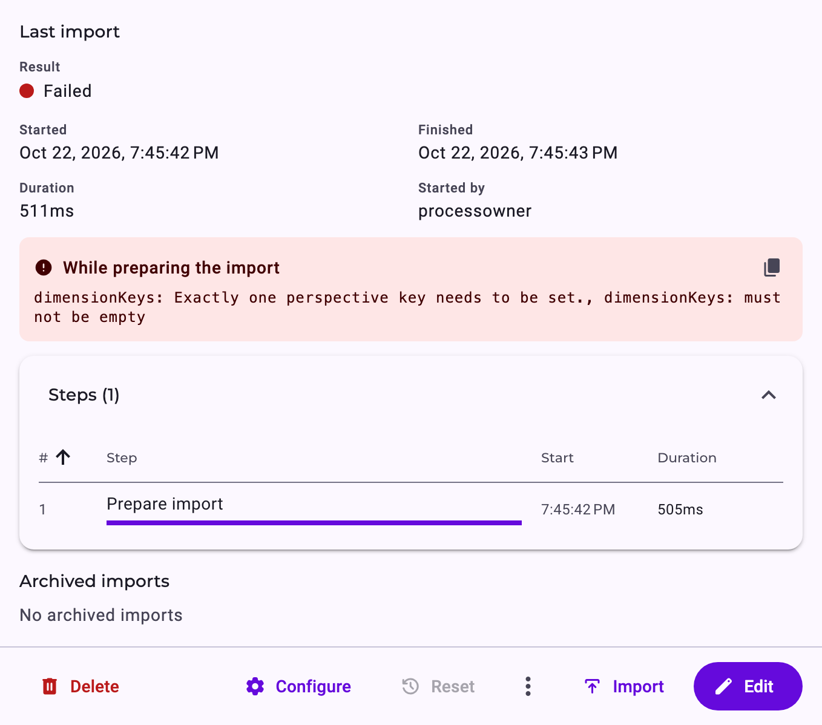Image resolution: width=822 pixels, height=725 pixels.
Task: Click the Finished date Oct 22, 2026, 7:45:43 PM
Action: pyautogui.click(x=518, y=153)
